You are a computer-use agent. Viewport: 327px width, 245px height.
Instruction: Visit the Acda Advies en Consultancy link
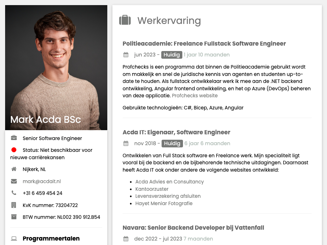pos(169,182)
